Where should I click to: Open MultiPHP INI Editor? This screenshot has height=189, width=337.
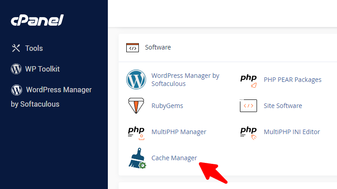(x=292, y=132)
